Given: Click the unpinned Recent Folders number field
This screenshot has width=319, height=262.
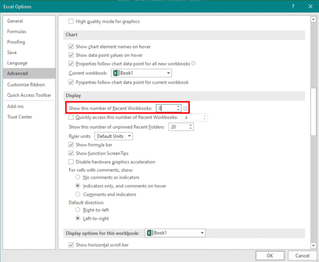Looking at the screenshot, I should pos(179,127).
